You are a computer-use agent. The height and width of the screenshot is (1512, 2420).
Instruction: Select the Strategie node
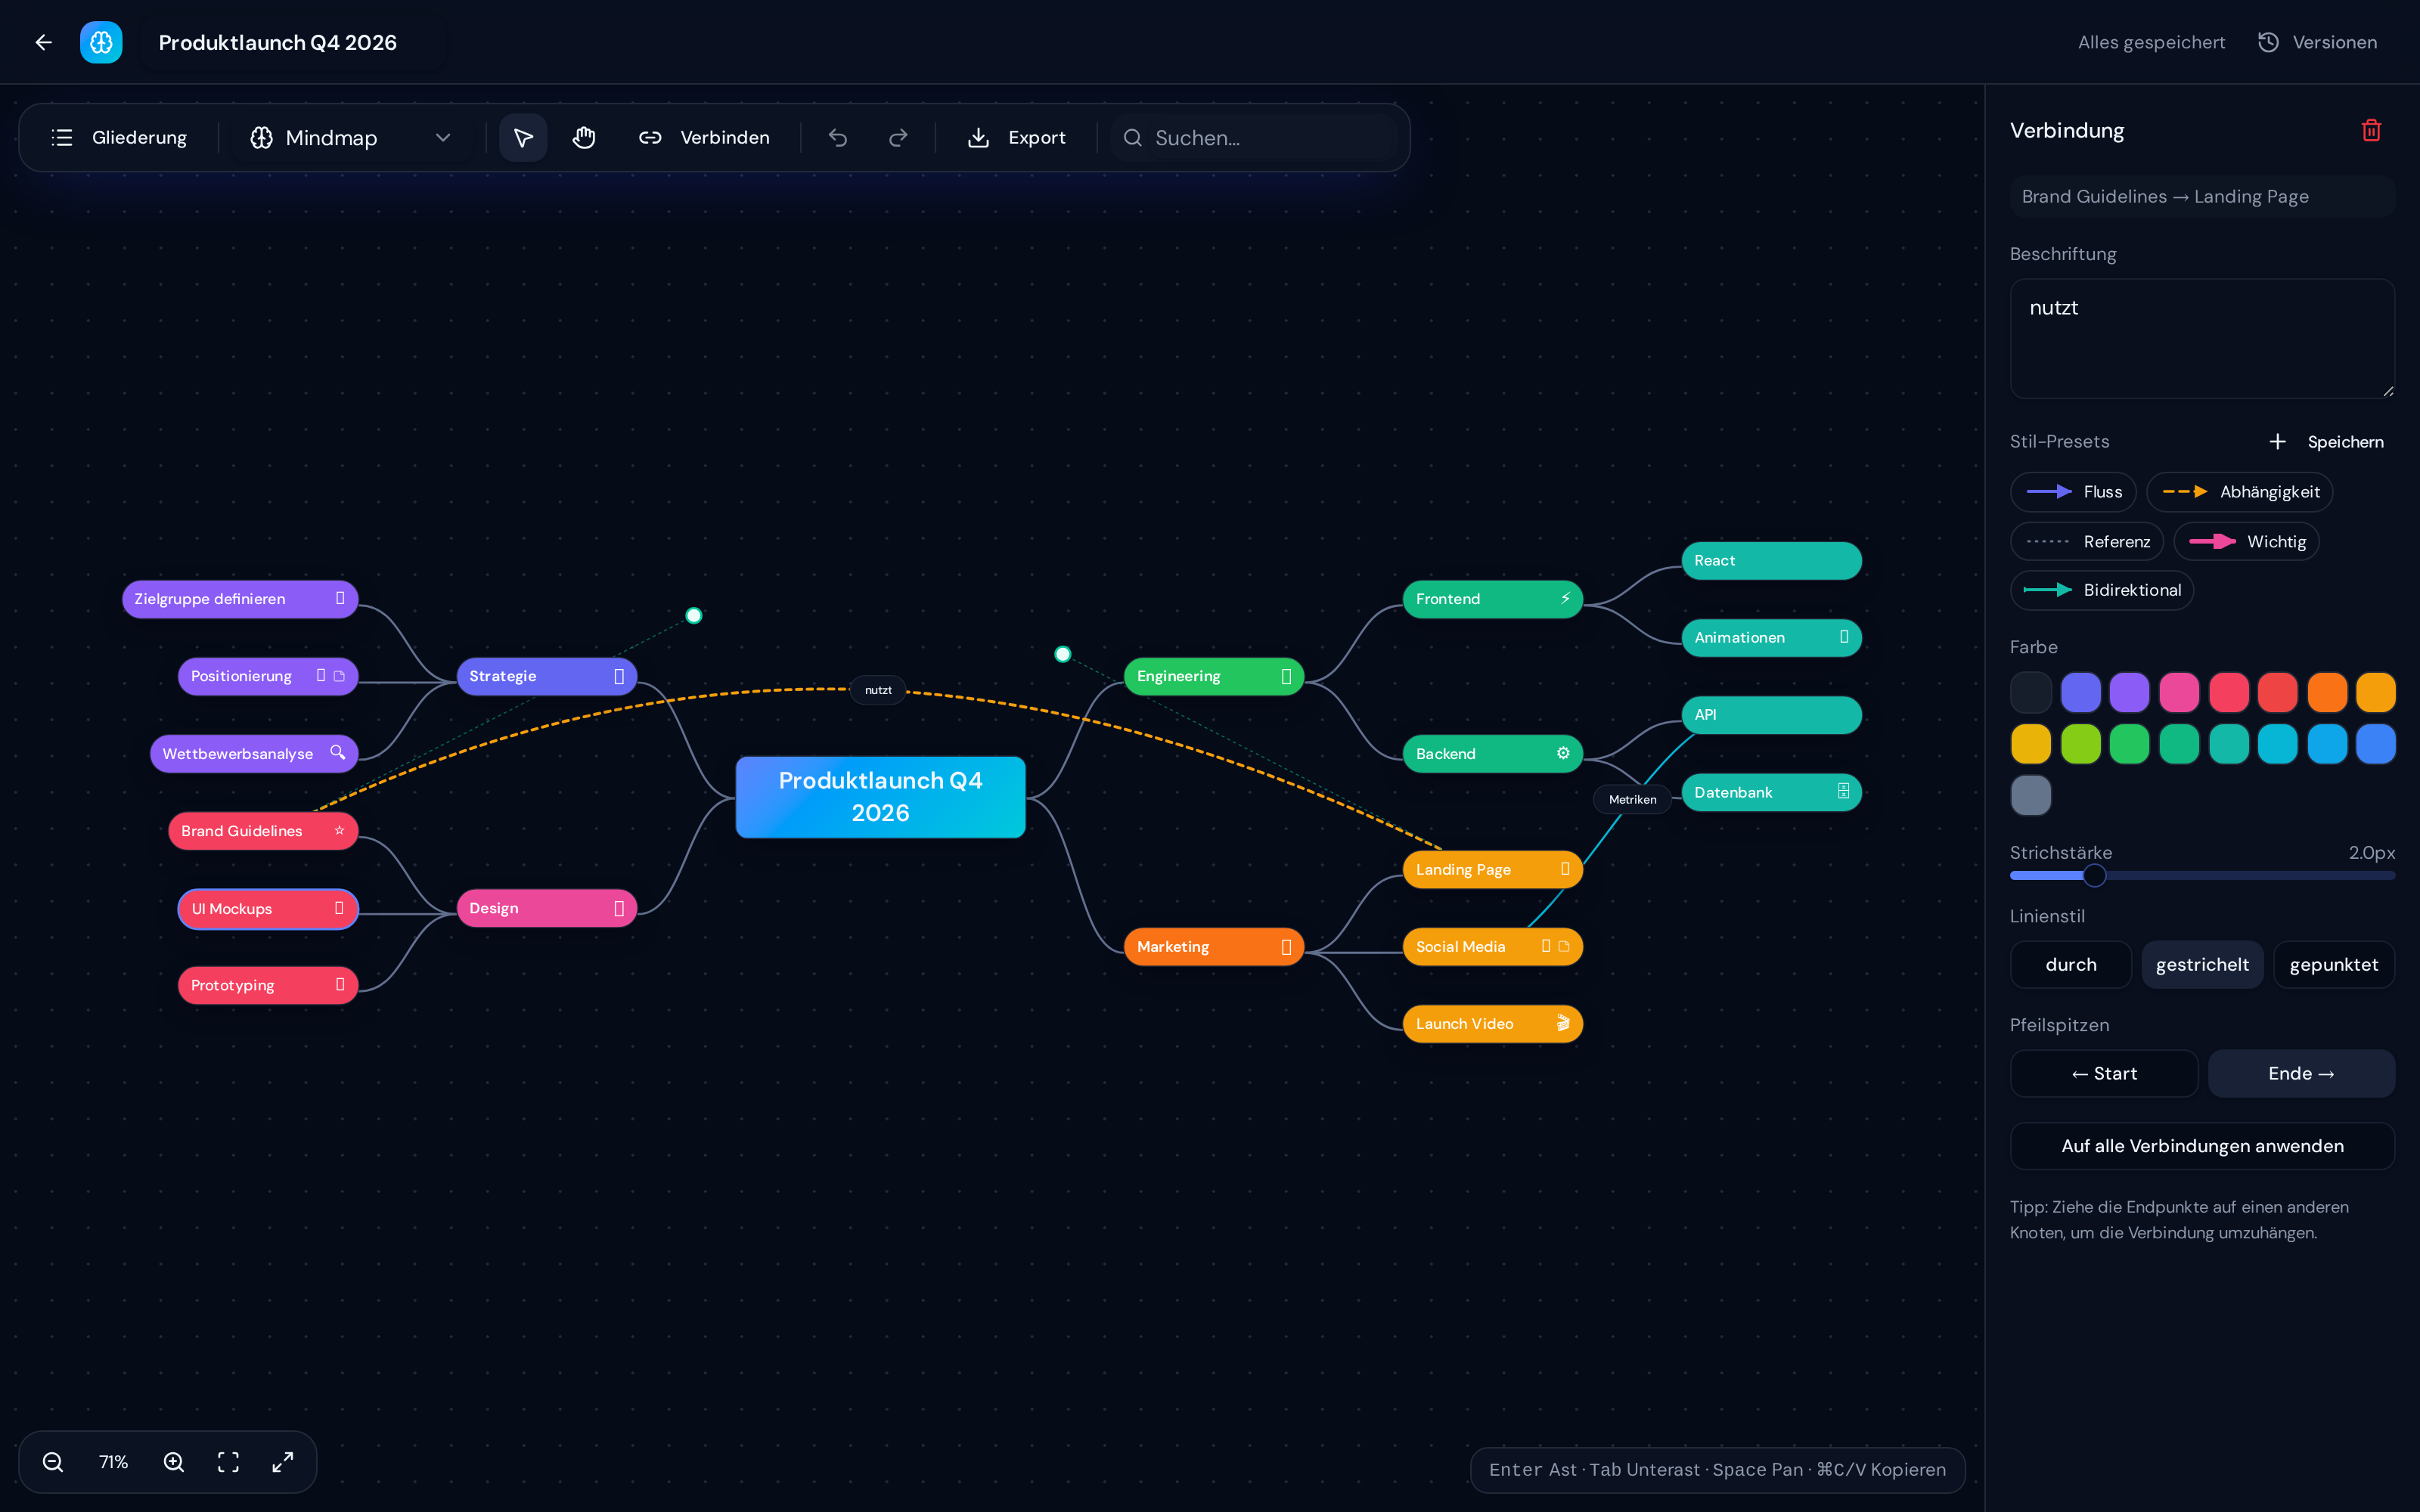point(546,676)
